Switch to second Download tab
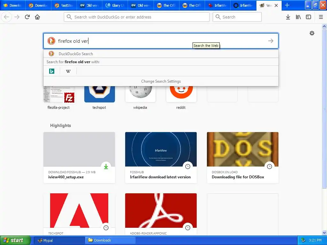The image size is (327, 245). pyautogui.click(x=38, y=5)
